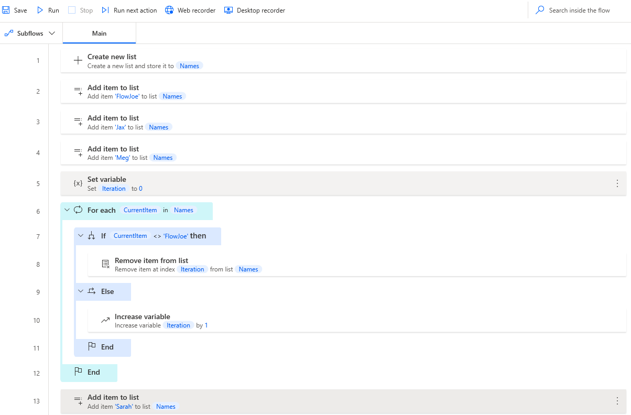
Task: Open the Subflows dropdown
Action: point(30,33)
